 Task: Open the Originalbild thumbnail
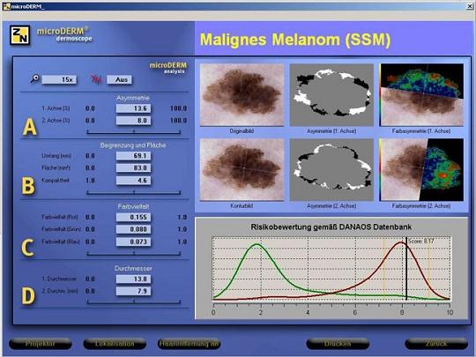click(x=242, y=94)
